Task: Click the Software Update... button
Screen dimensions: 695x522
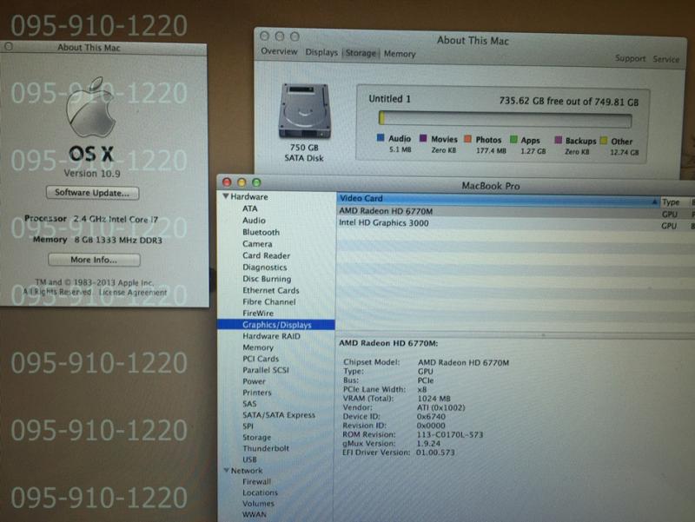Action: point(93,193)
